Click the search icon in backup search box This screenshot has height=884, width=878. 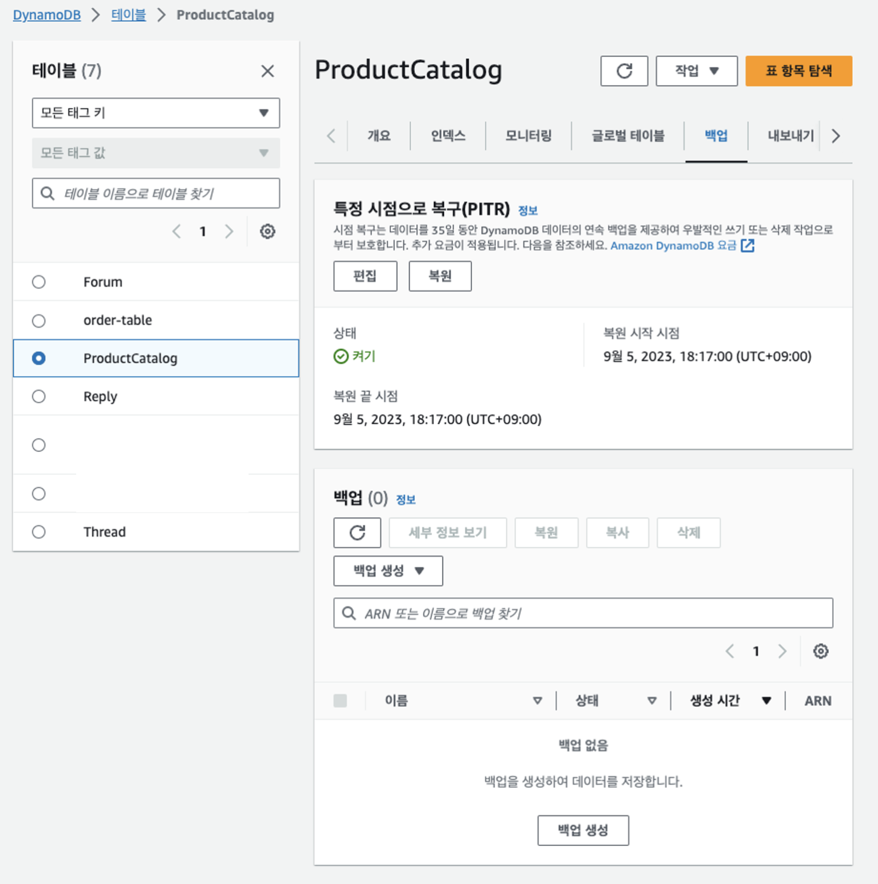[349, 613]
